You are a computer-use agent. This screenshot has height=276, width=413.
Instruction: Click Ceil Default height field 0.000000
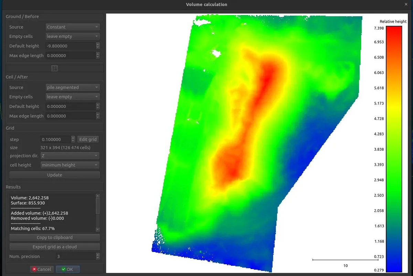(x=71, y=106)
